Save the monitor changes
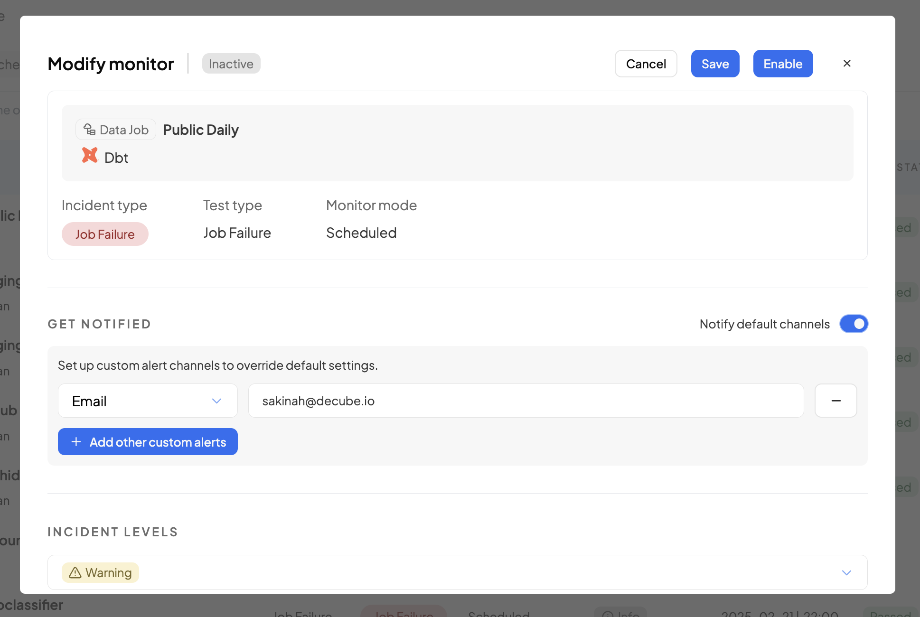 (x=715, y=64)
